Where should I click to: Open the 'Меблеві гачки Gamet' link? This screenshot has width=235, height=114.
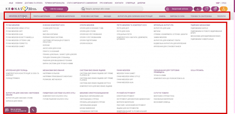[x=126, y=73]
